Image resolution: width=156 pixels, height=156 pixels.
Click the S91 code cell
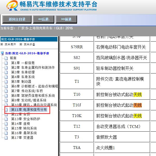coord(77,68)
